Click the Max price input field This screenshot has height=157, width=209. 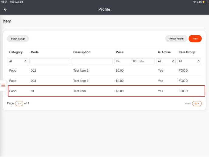146,61
